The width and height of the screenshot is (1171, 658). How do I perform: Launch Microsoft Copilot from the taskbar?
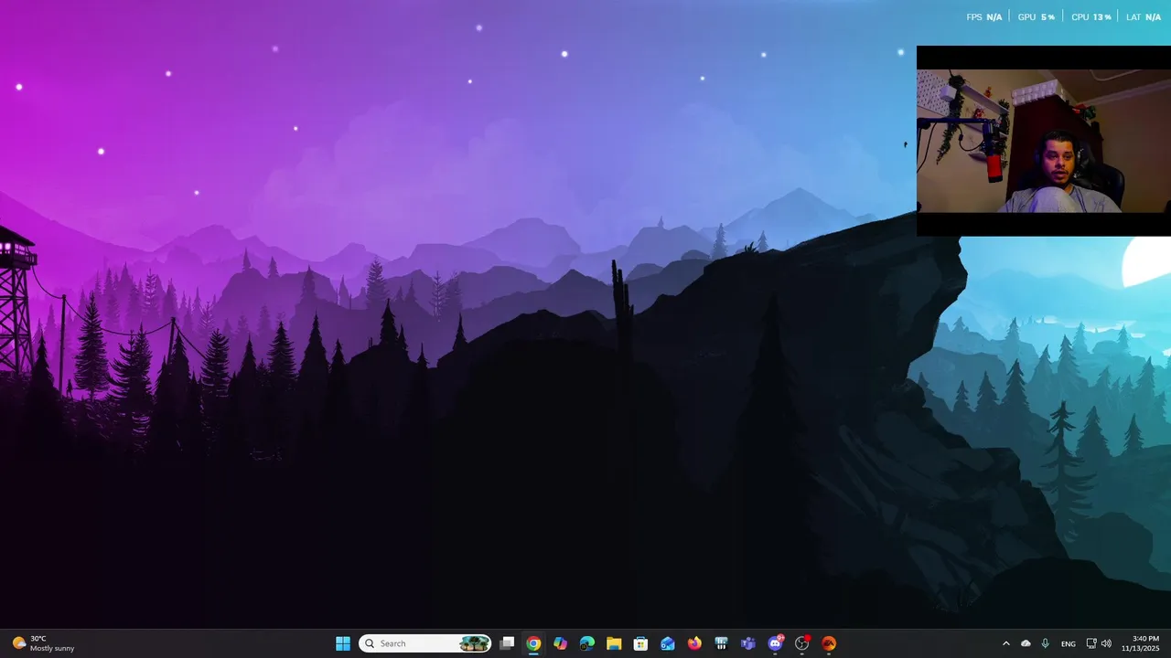pyautogui.click(x=560, y=643)
